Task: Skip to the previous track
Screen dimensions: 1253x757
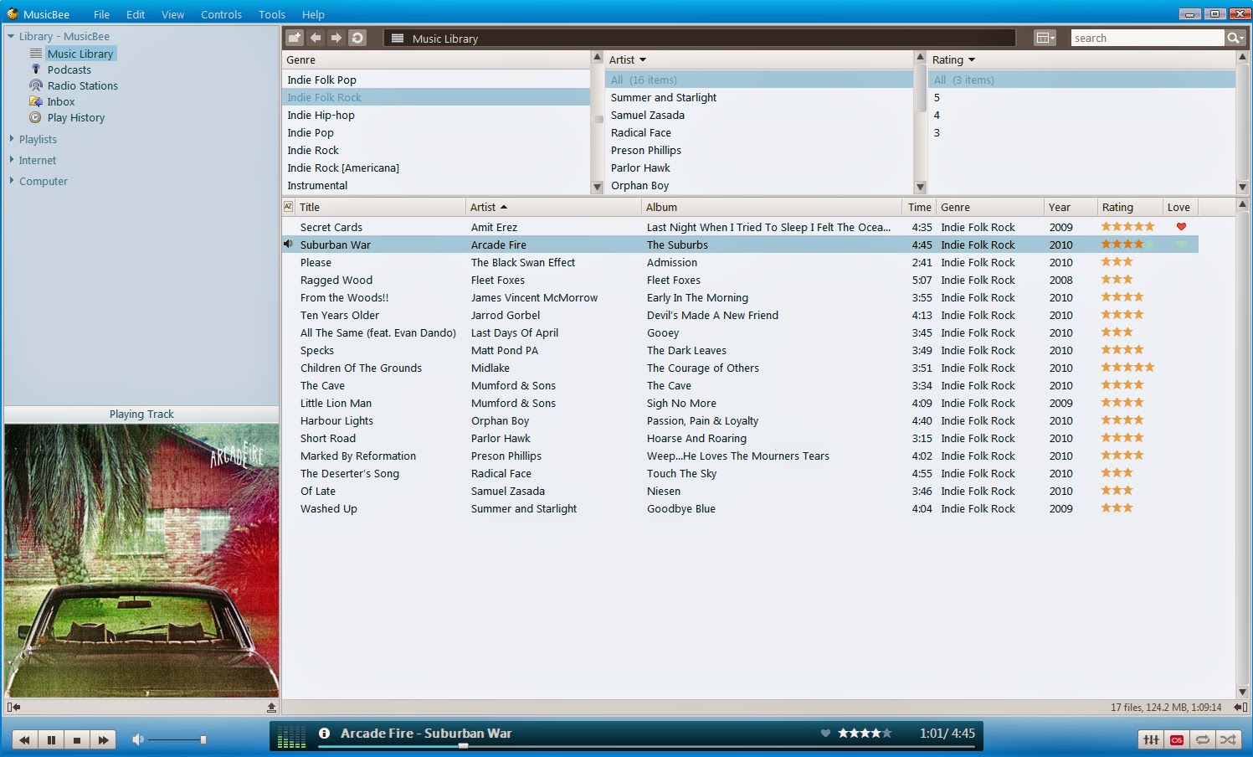Action: coord(25,739)
